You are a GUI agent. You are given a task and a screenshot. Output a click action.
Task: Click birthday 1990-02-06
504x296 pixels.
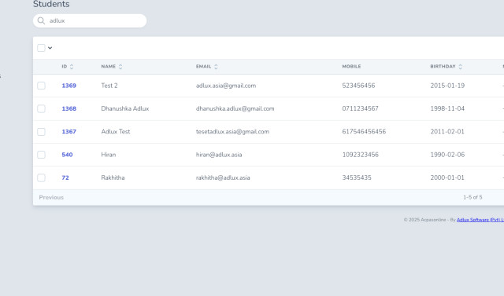pos(447,155)
